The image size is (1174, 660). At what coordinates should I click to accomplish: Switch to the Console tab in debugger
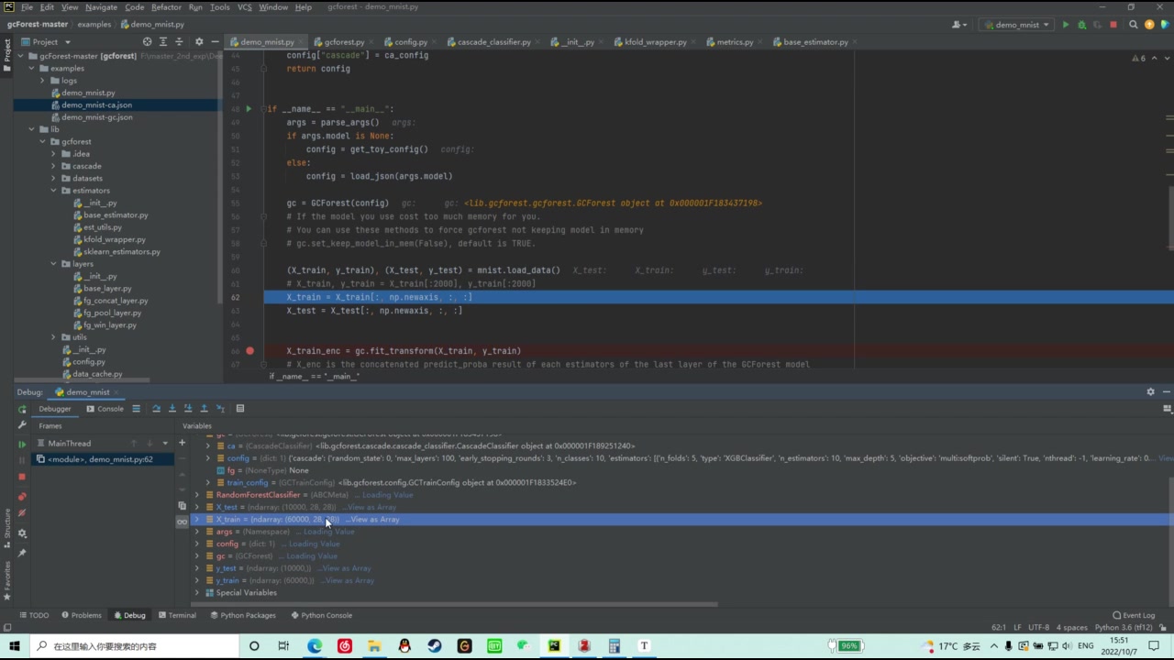pyautogui.click(x=105, y=409)
